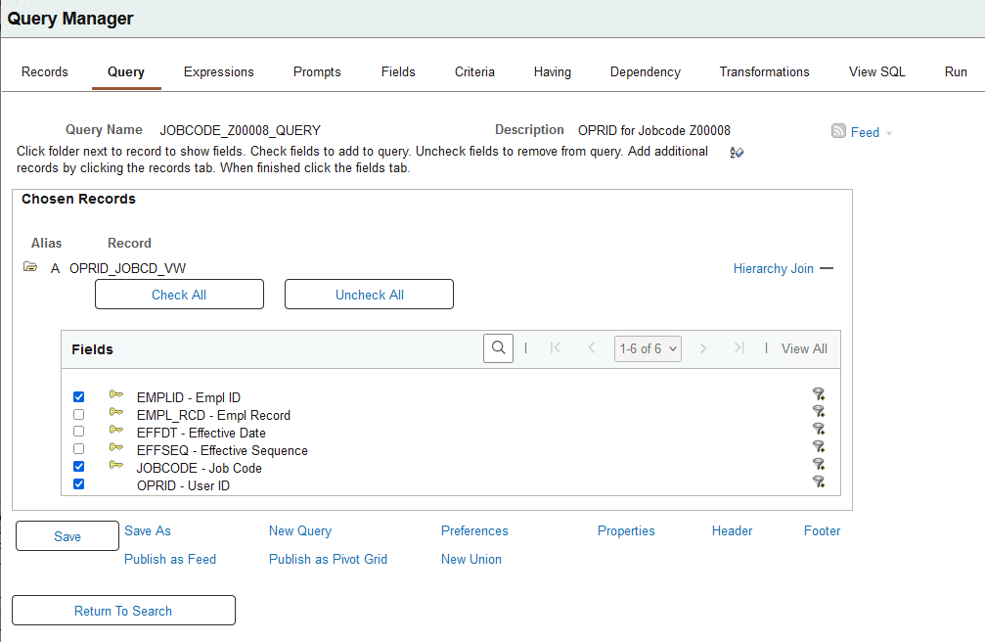Click the spell check icon near instructions
The image size is (985, 642).
[738, 155]
